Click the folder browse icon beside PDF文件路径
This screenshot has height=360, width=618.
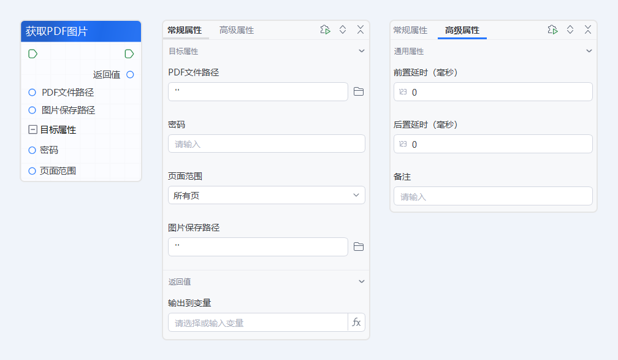coord(359,91)
